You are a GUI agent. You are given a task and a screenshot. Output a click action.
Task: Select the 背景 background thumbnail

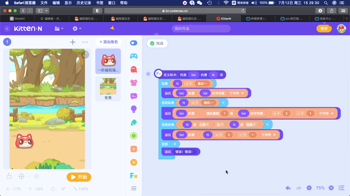[108, 89]
